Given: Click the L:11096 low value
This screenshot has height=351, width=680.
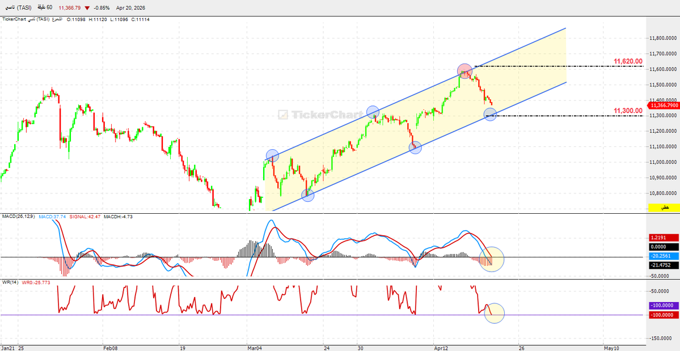Looking at the screenshot, I should pos(119,19).
